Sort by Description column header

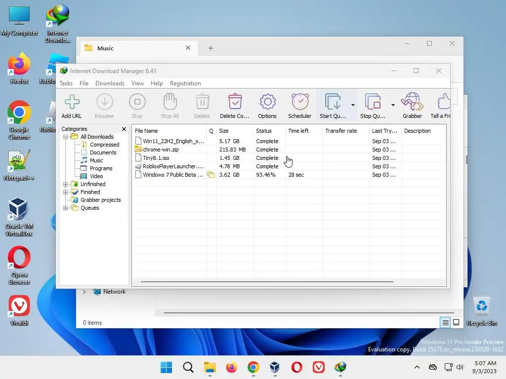423,131
